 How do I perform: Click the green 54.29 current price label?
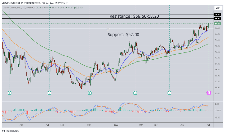click(217, 23)
